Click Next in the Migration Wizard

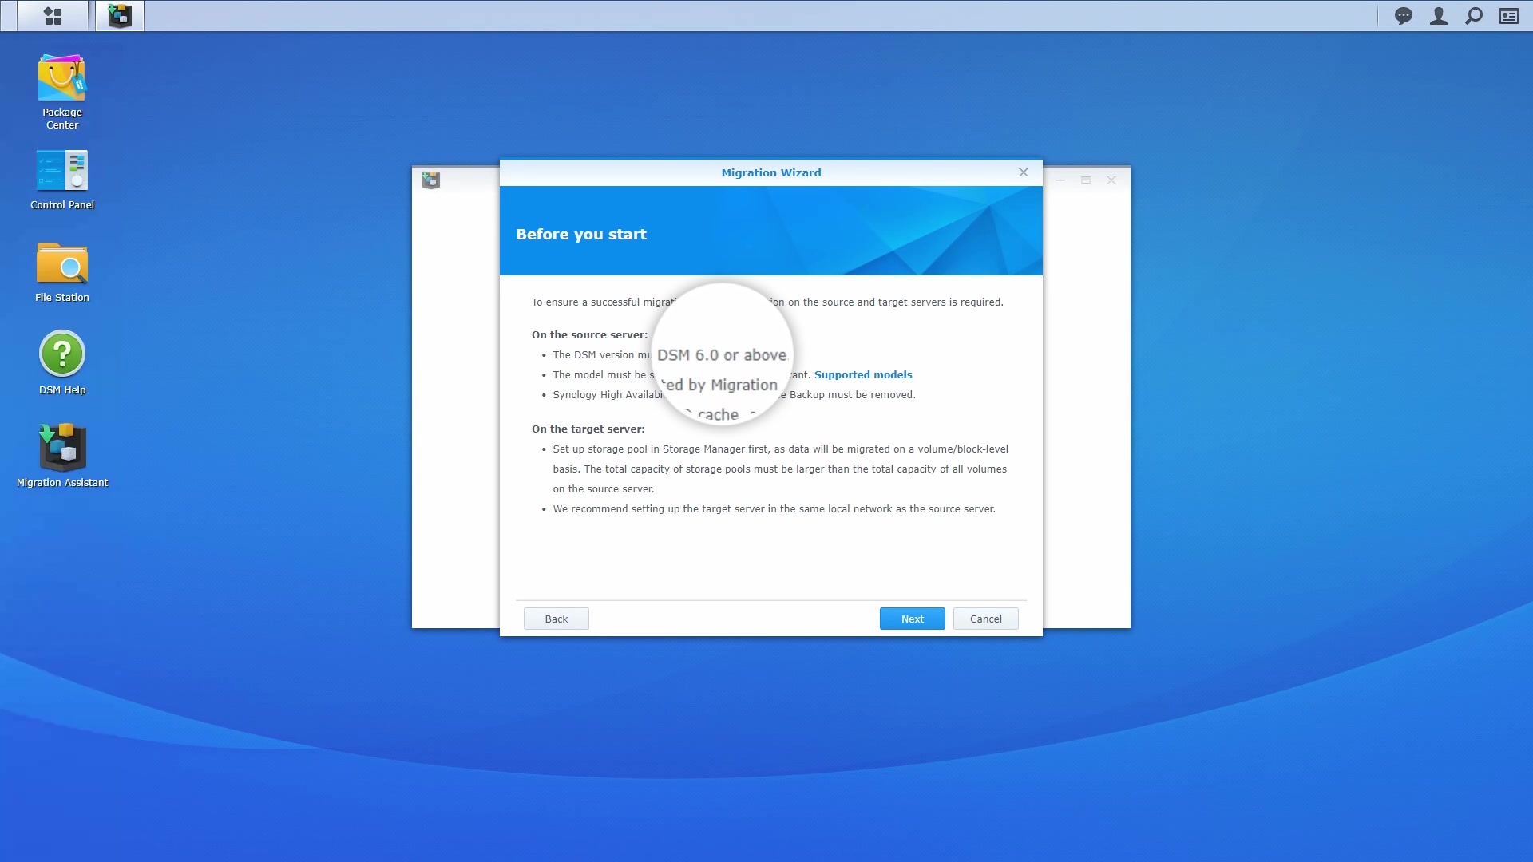tap(912, 618)
